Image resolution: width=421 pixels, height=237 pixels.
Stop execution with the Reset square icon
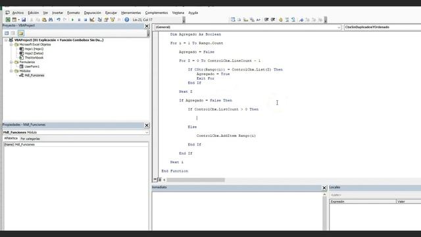86,20
